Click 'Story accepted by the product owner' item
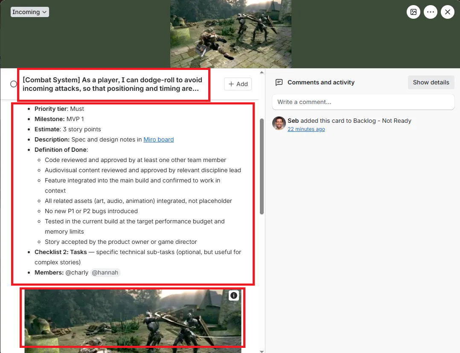460x353 pixels. [121, 242]
